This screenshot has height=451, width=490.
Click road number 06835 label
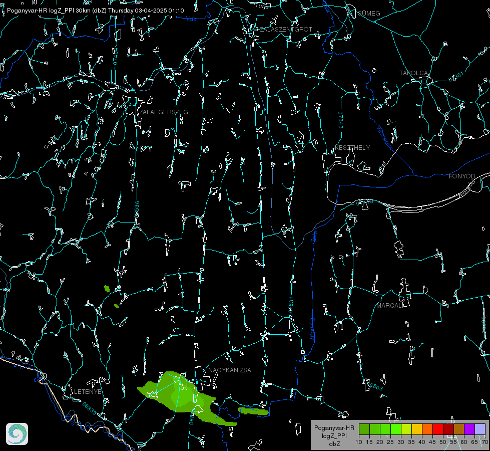[x=90, y=409]
